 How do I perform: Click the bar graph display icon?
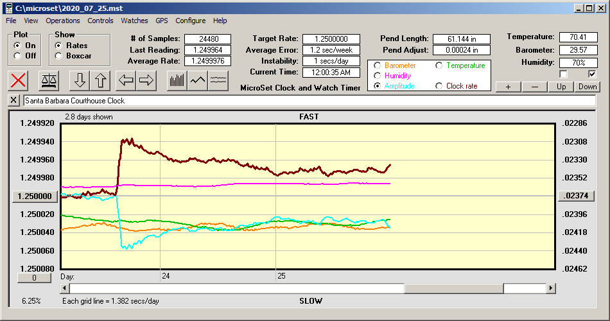point(177,80)
